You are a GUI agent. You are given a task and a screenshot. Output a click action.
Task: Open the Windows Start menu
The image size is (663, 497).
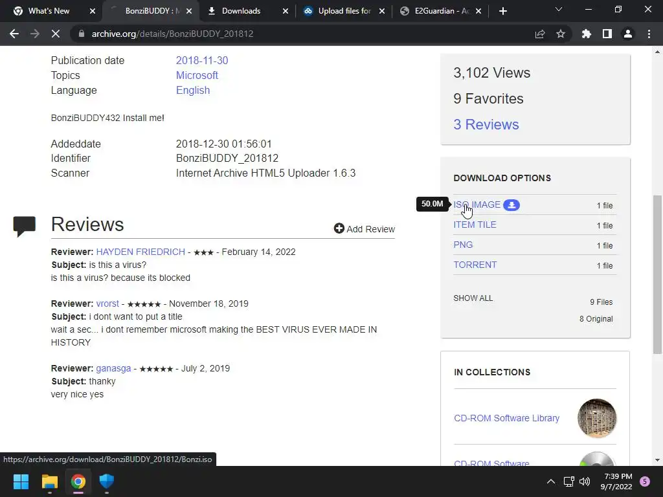(x=21, y=481)
